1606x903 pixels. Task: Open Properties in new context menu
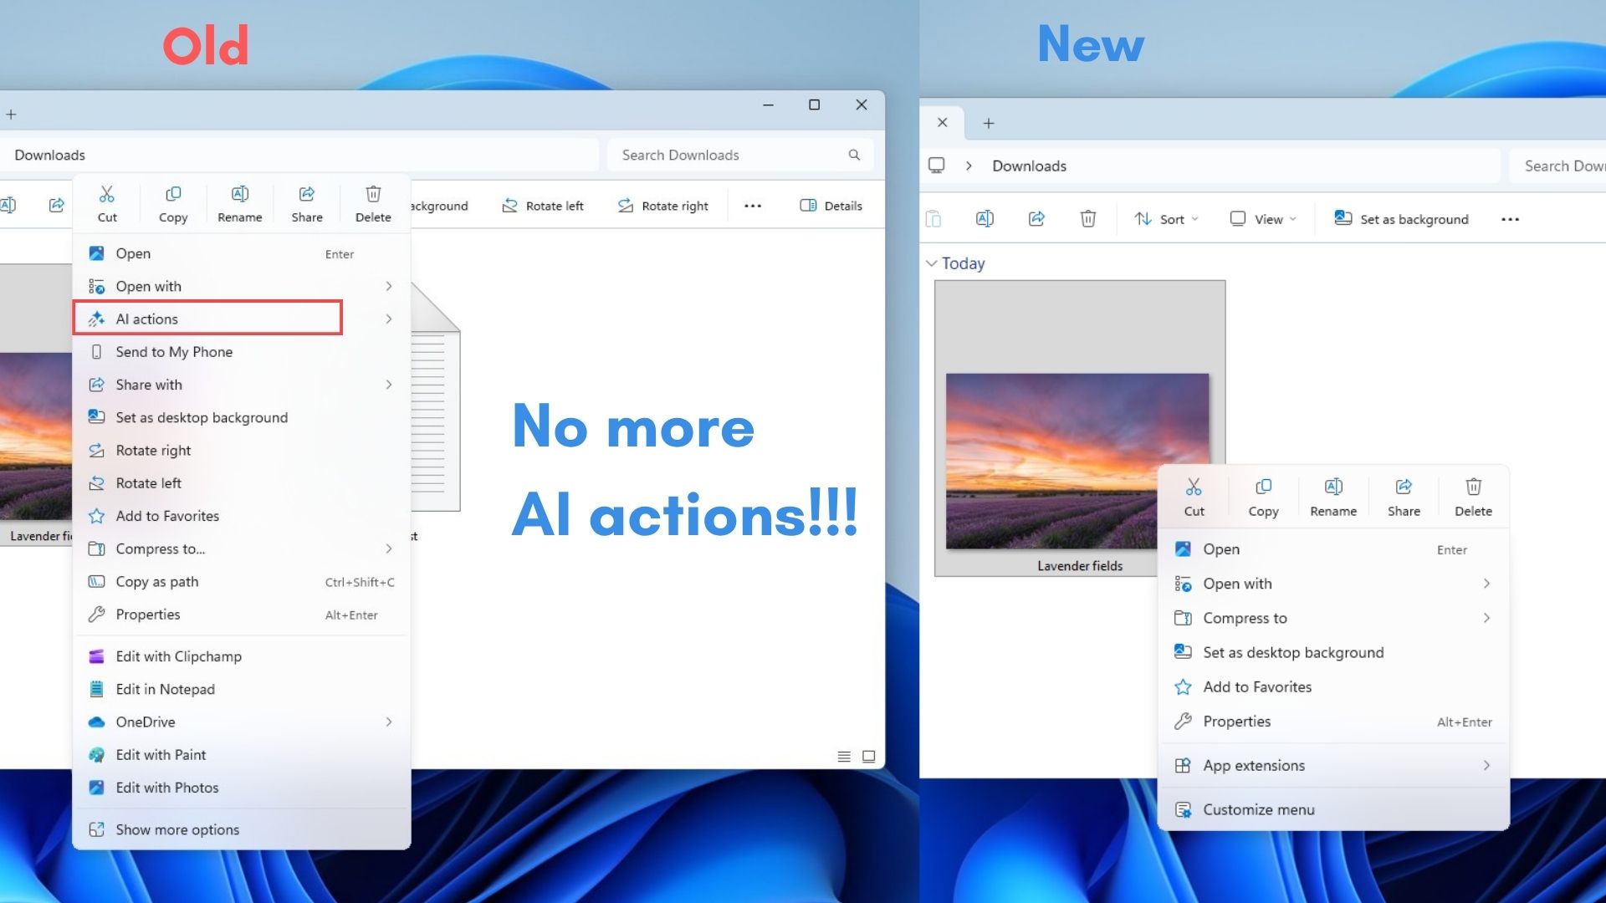point(1333,721)
